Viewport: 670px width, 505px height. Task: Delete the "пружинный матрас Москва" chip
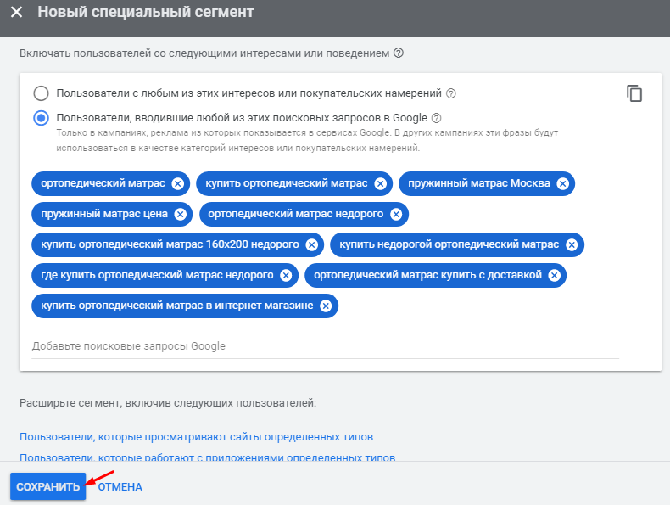(562, 183)
